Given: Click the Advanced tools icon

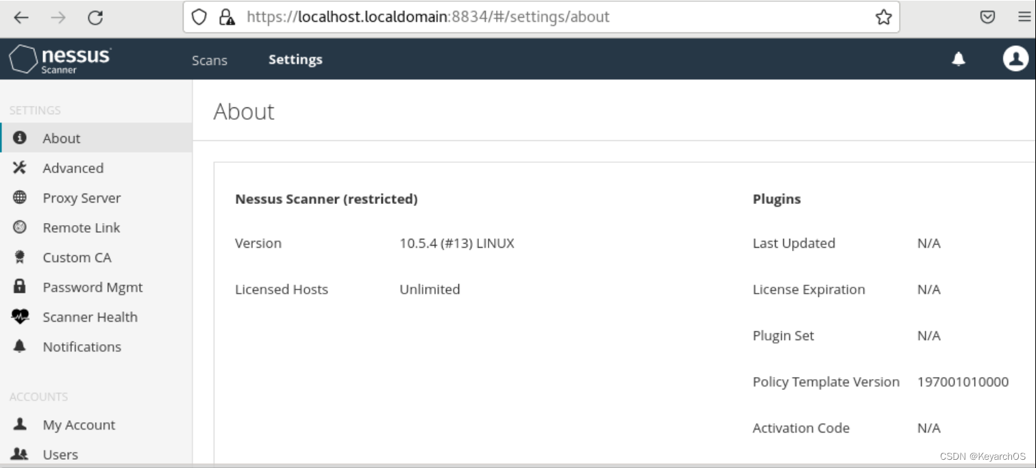Looking at the screenshot, I should tap(20, 168).
